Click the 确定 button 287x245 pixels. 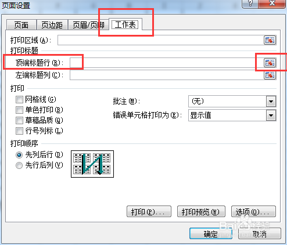tap(211, 233)
